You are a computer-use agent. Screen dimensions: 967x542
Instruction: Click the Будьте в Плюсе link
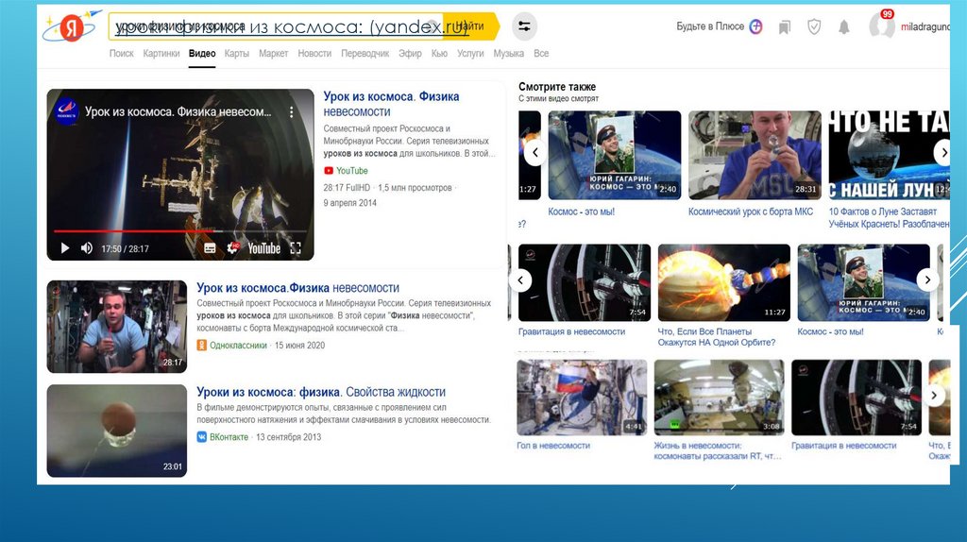point(710,26)
